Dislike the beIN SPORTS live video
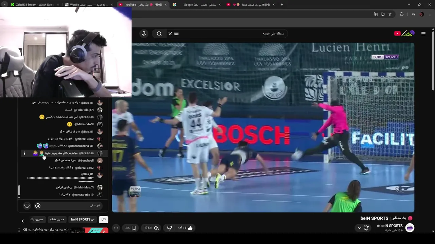The height and width of the screenshot is (244, 435). (169, 228)
